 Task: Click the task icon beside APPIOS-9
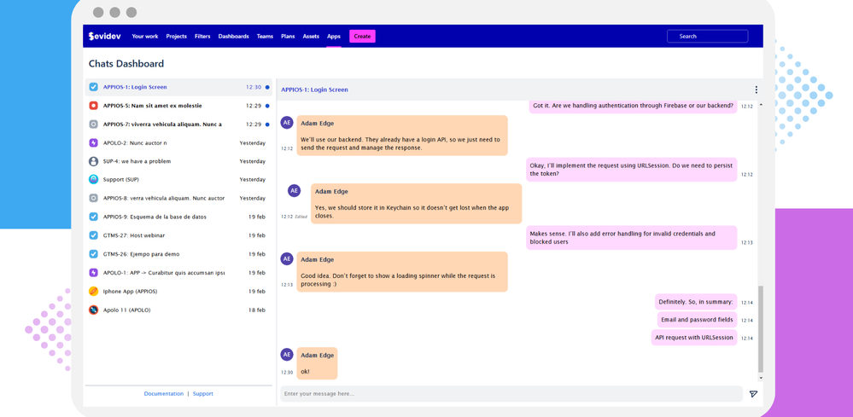93,217
